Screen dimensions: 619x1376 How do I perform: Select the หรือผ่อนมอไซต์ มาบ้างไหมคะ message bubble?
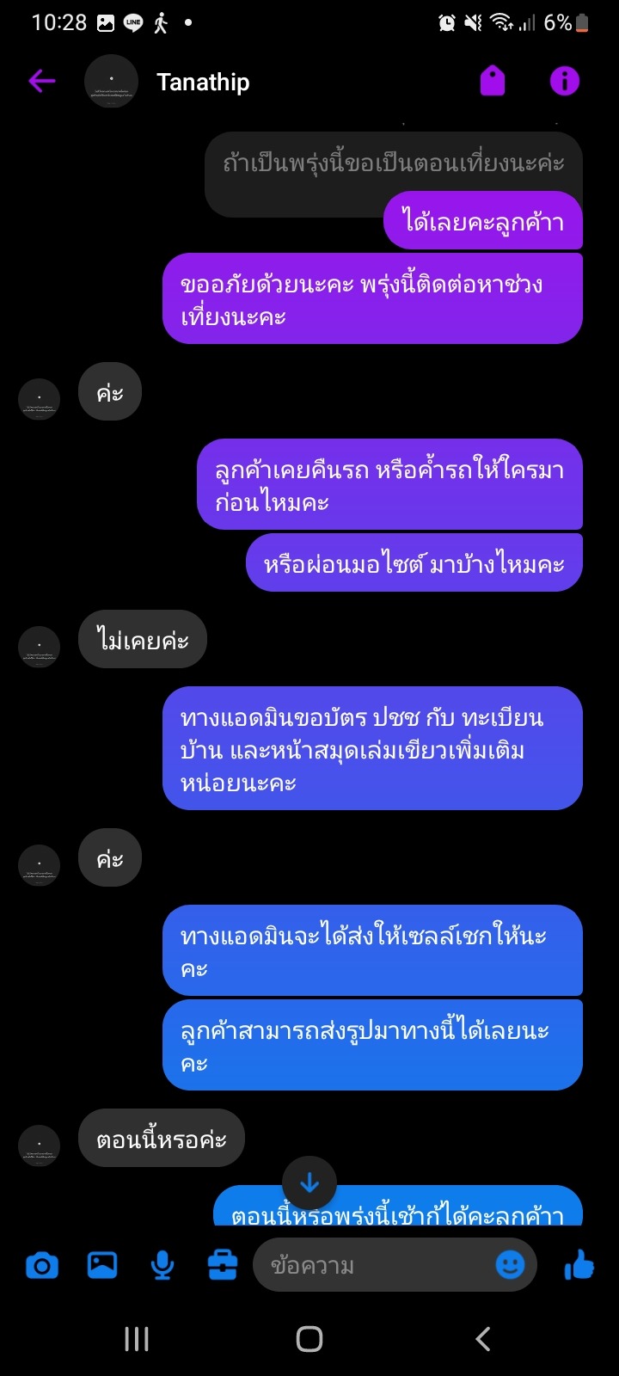pyautogui.click(x=414, y=563)
